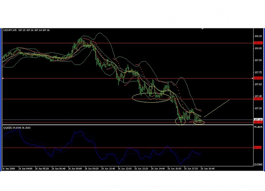
Task: Click the 26 Jun 09:20 time label
Action: [x=92, y=169]
